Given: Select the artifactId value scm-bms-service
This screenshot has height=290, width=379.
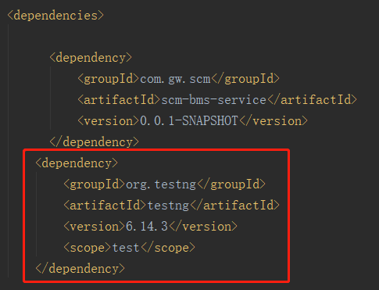Looking at the screenshot, I should (214, 100).
